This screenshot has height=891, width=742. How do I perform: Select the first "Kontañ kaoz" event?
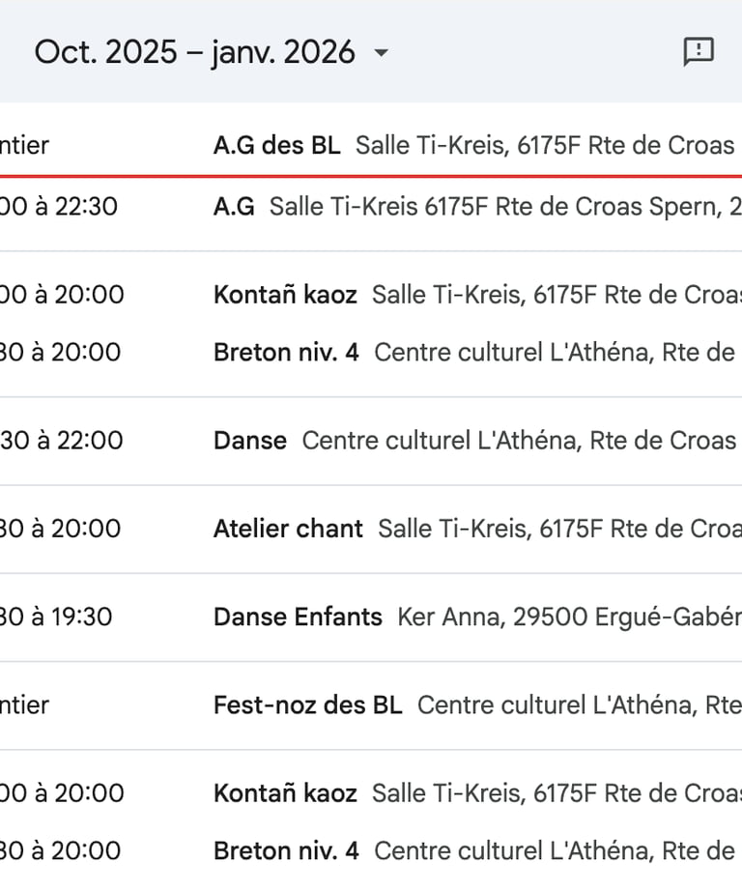pos(285,294)
